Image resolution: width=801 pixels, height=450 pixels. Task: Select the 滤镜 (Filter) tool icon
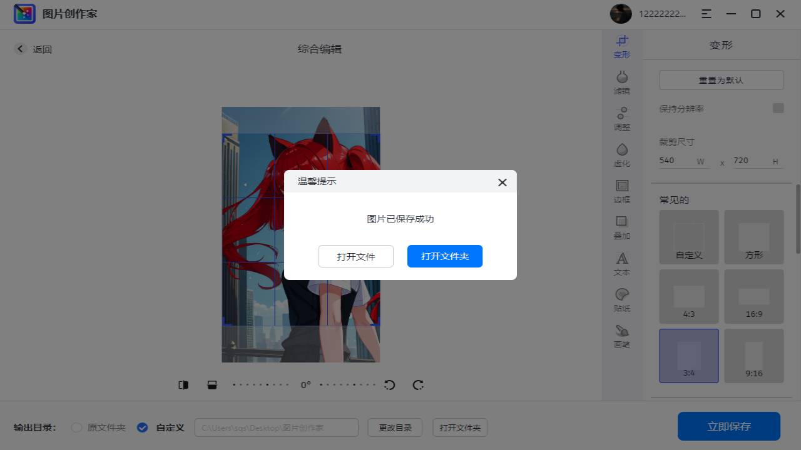pyautogui.click(x=621, y=82)
